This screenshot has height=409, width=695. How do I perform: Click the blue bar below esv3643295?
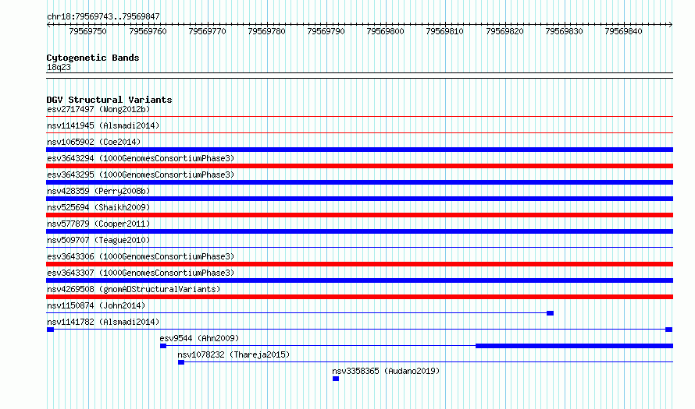tap(359, 182)
